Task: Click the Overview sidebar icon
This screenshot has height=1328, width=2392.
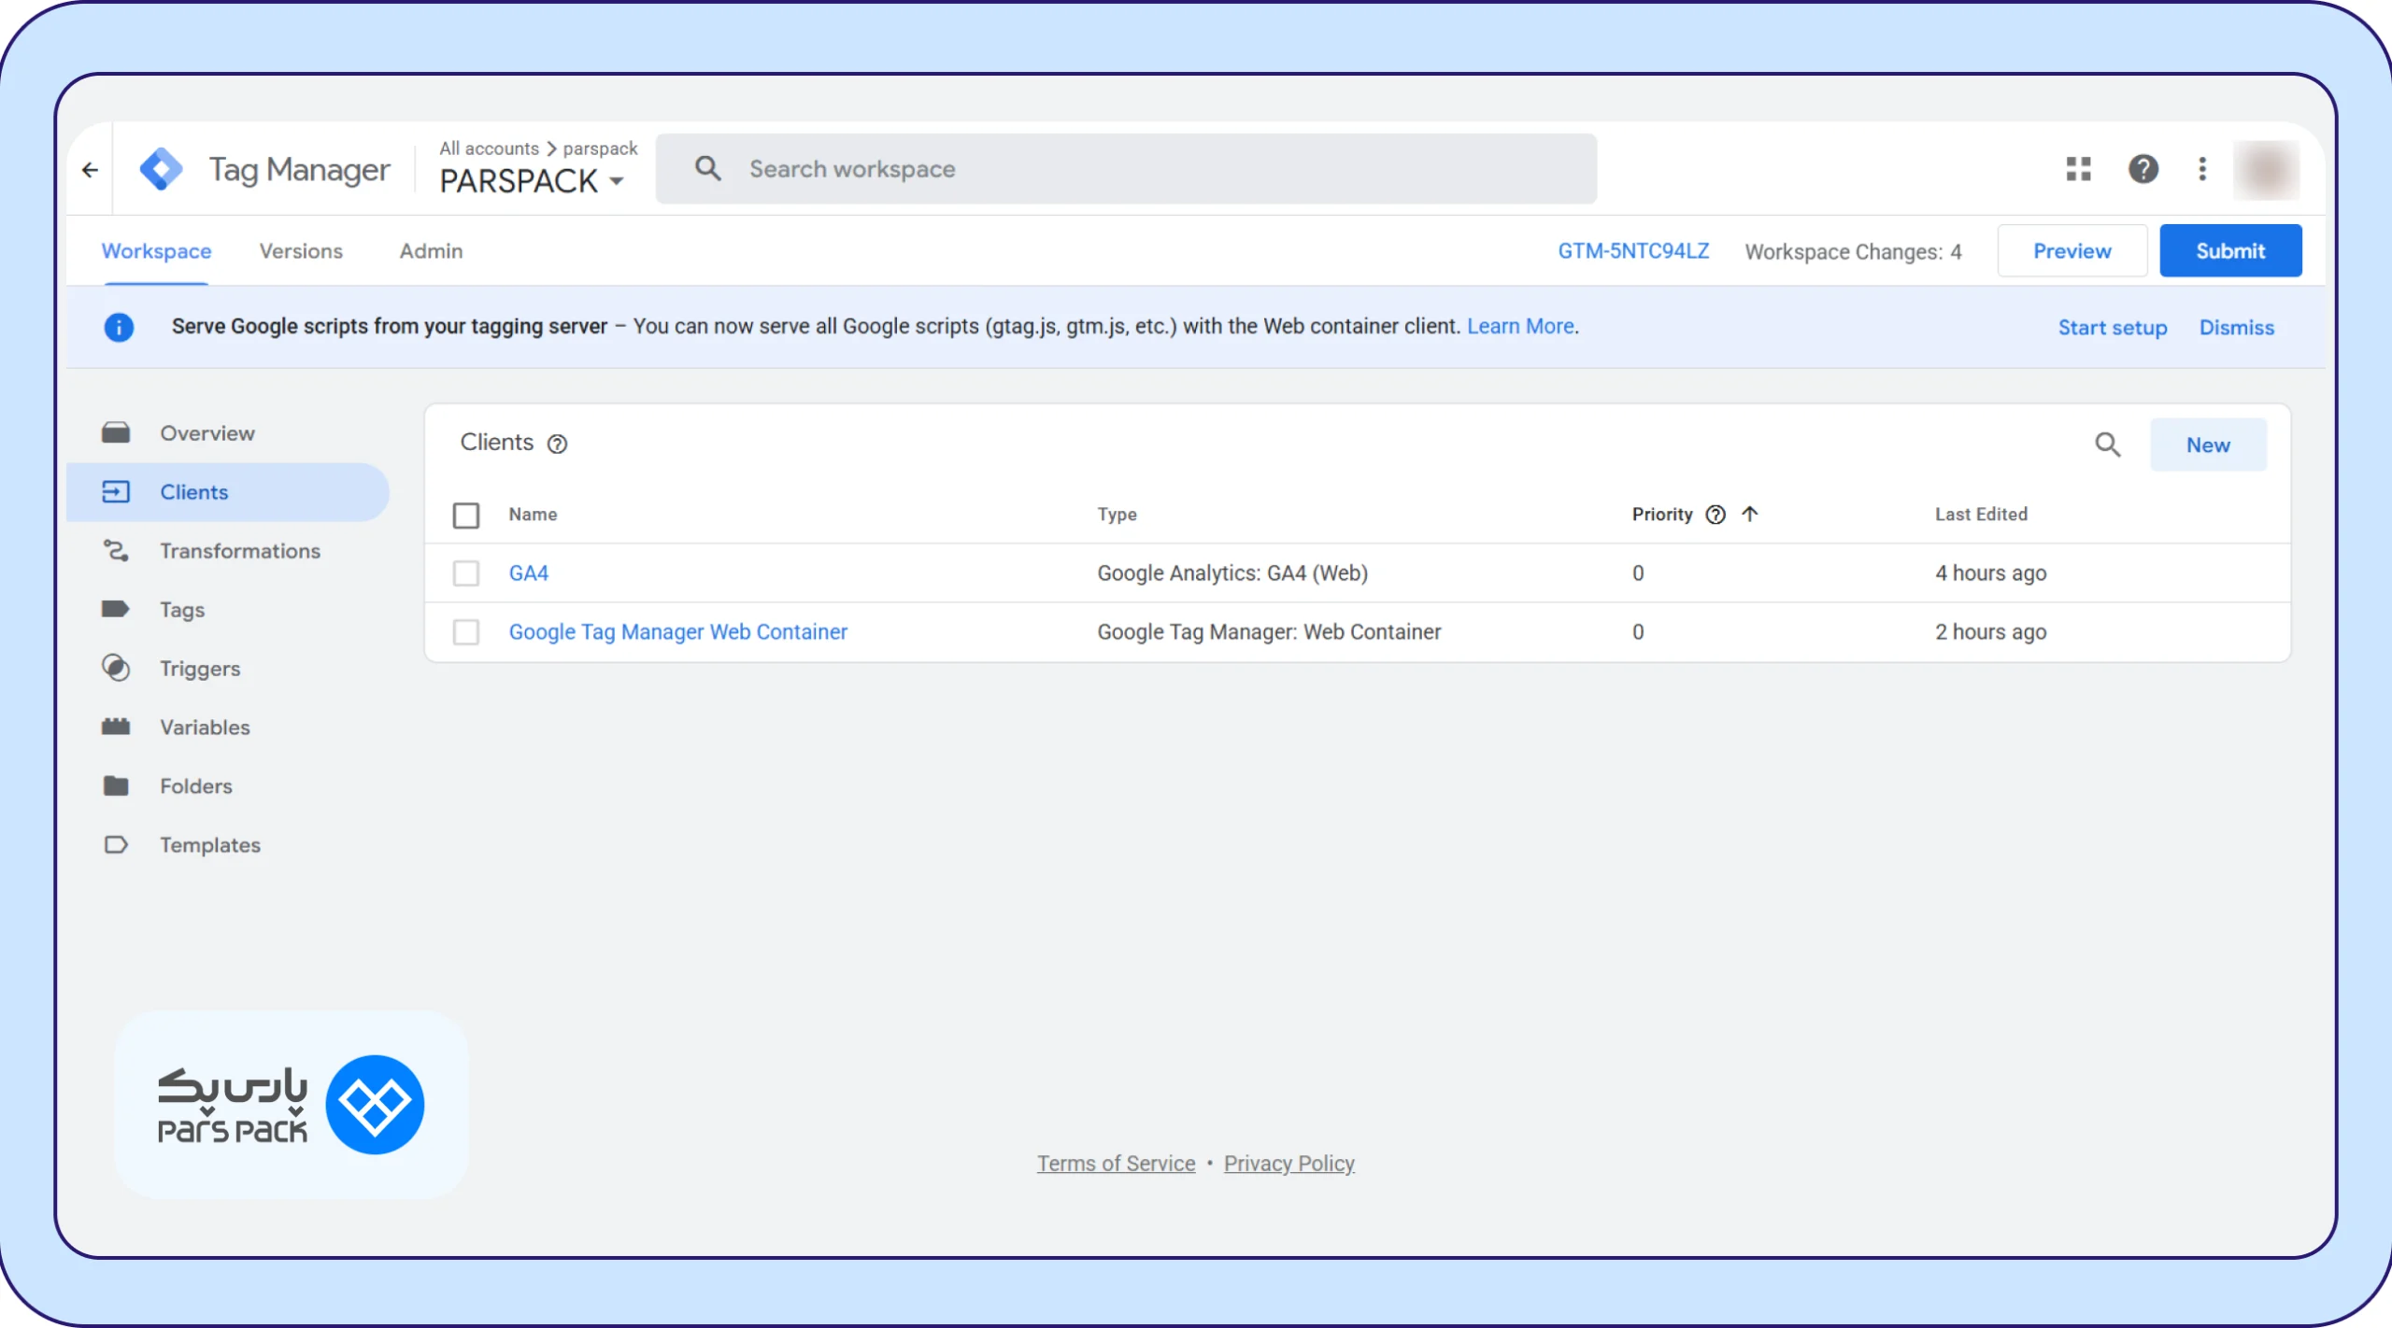Action: (116, 432)
